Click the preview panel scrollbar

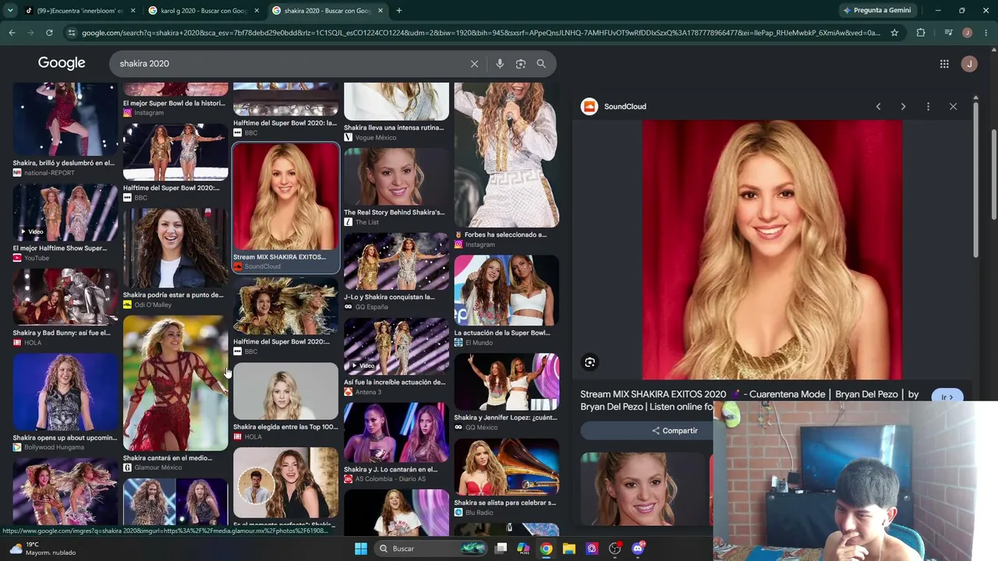click(x=975, y=181)
